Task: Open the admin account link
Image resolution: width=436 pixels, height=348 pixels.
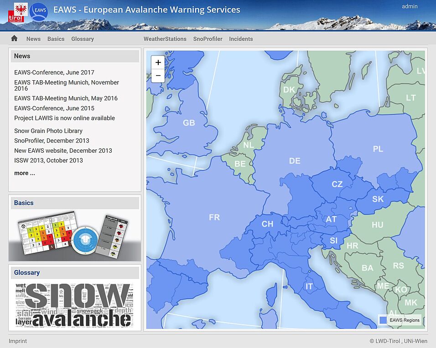Action: pos(410,6)
